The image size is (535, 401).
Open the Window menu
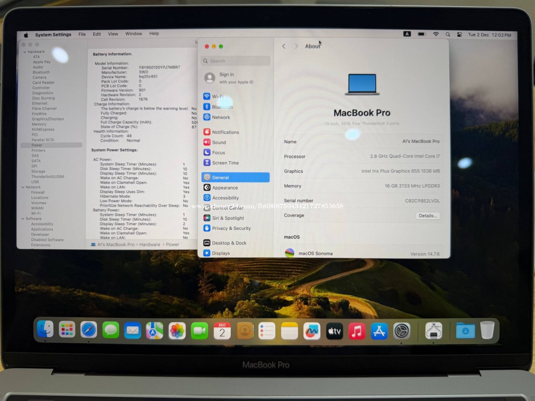[x=133, y=34]
